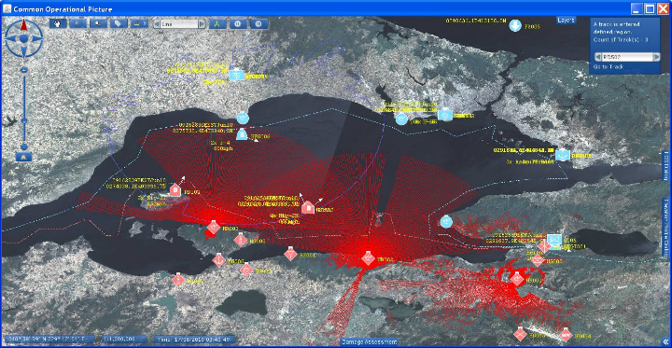This screenshot has height=348, width=672.
Task: Select the hostile red diamond TR702
Action: tap(368, 258)
